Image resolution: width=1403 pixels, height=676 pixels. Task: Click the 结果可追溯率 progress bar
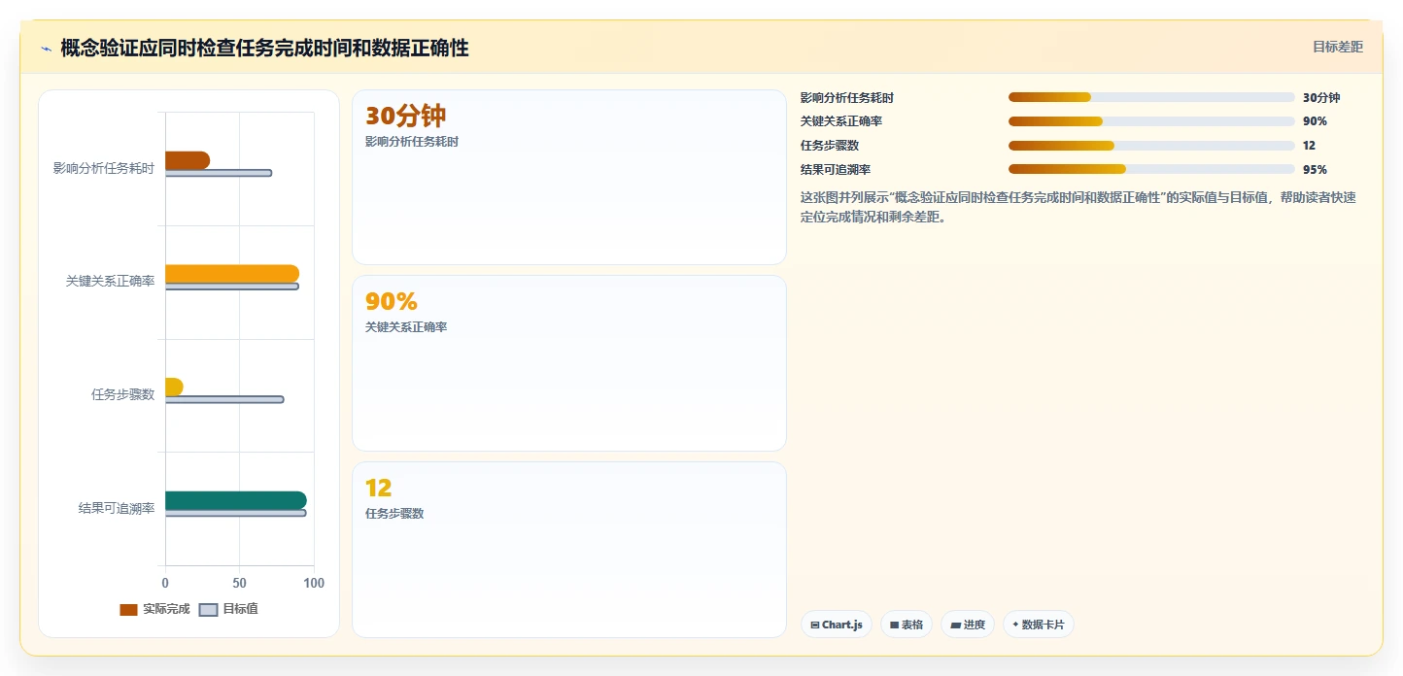(1151, 169)
